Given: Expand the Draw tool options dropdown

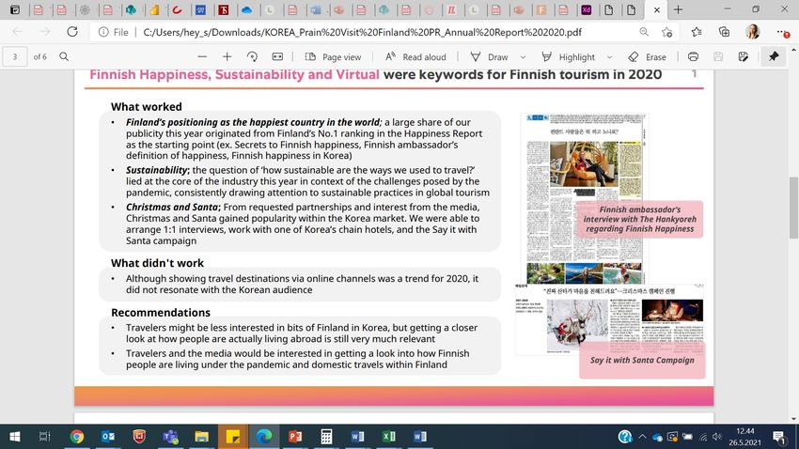Looking at the screenshot, I should coord(523,57).
